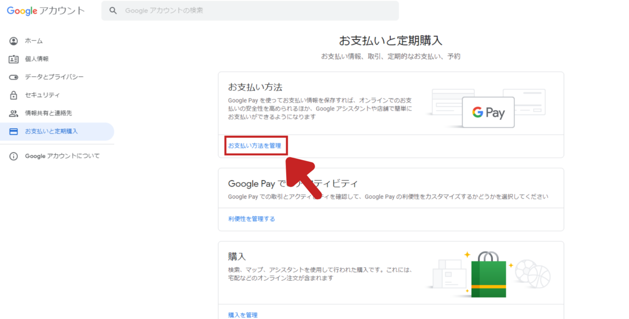The height and width of the screenshot is (319, 629).
Task: Click the お支払いと定期購入 card icon
Action: pyautogui.click(x=14, y=131)
